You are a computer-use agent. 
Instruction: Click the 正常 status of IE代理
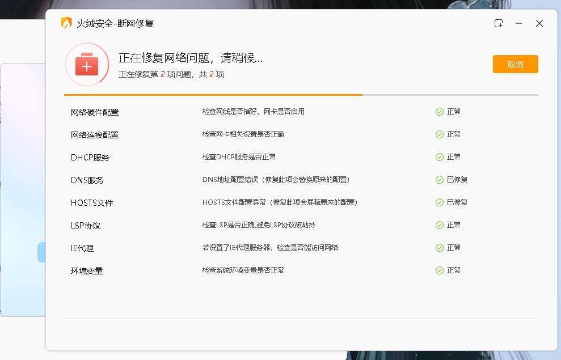[454, 247]
